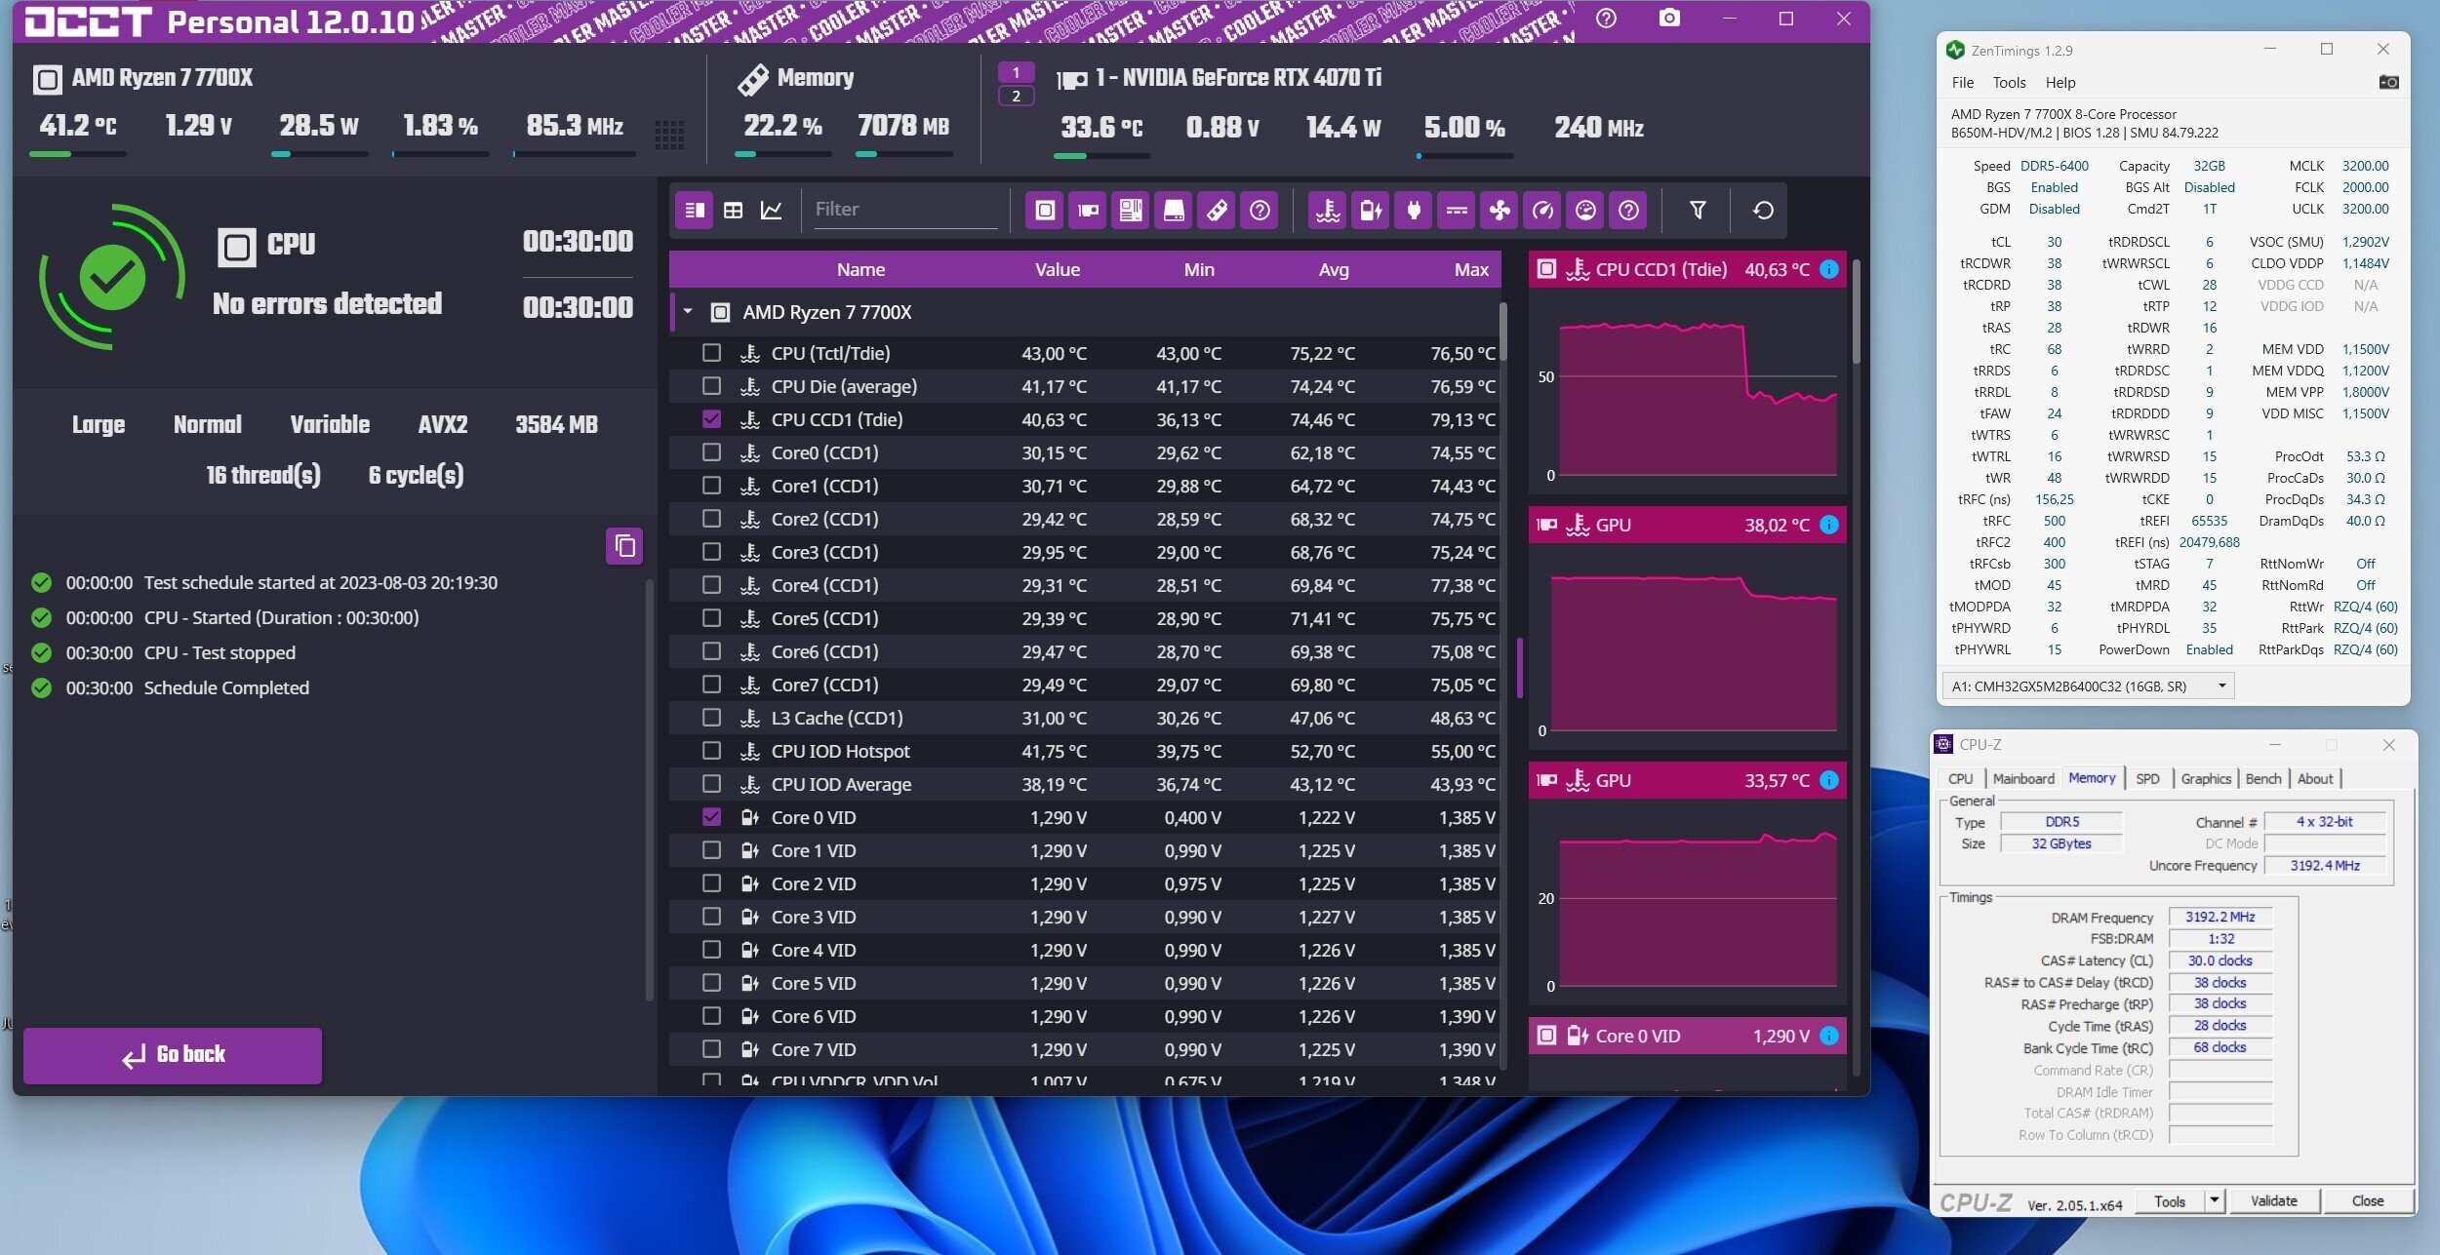The image size is (2440, 1255).
Task: Check the Core0 (CCD1) checkbox
Action: (x=711, y=452)
